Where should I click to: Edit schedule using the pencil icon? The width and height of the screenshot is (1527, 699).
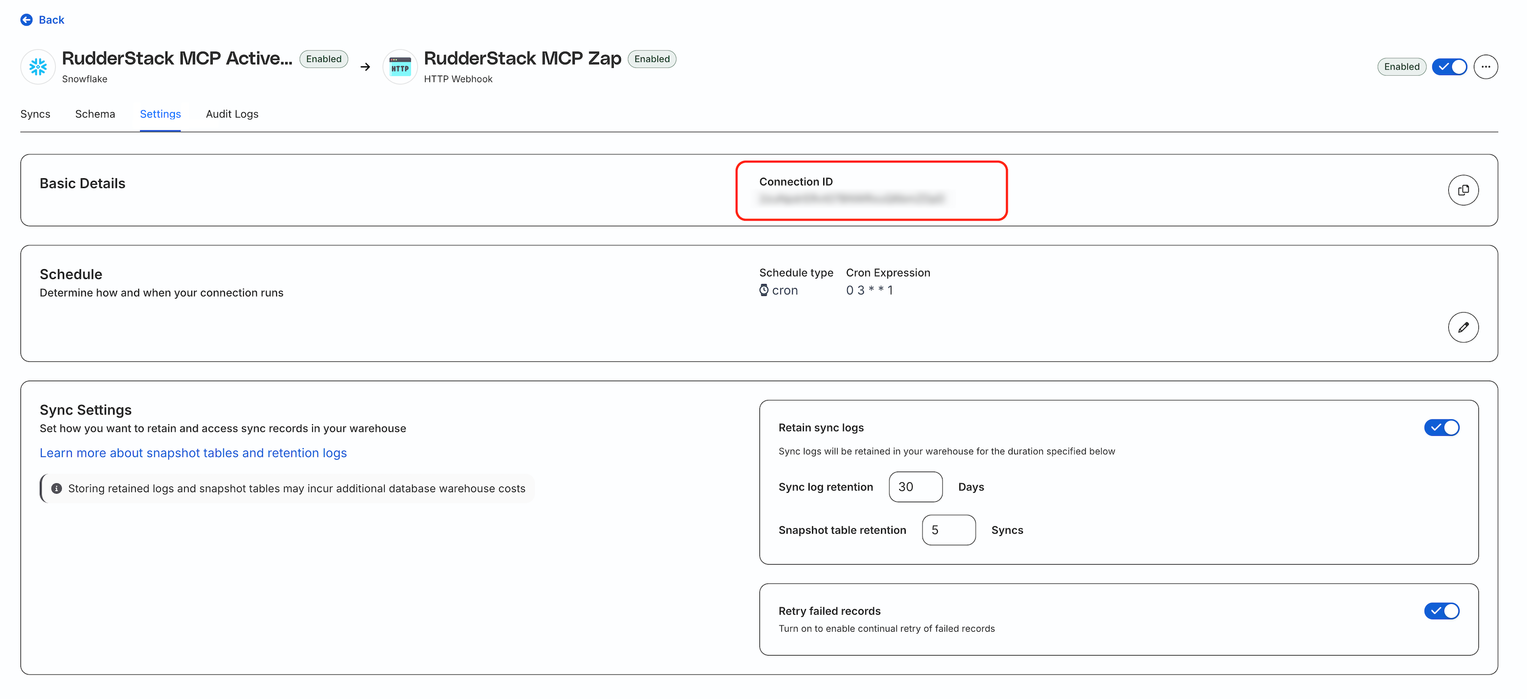point(1463,327)
